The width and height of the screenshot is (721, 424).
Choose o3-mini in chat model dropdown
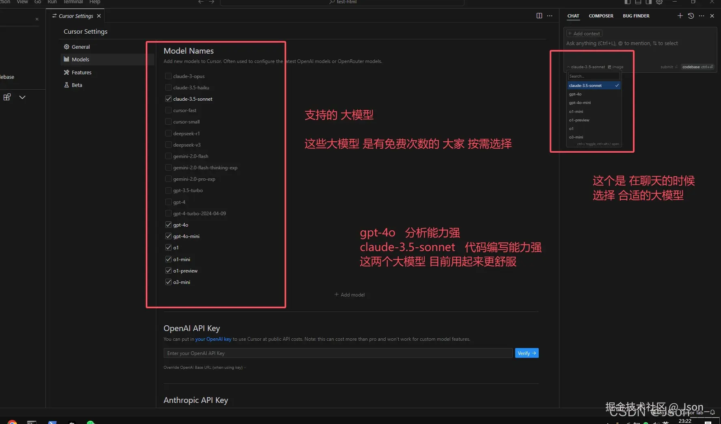pyautogui.click(x=594, y=137)
